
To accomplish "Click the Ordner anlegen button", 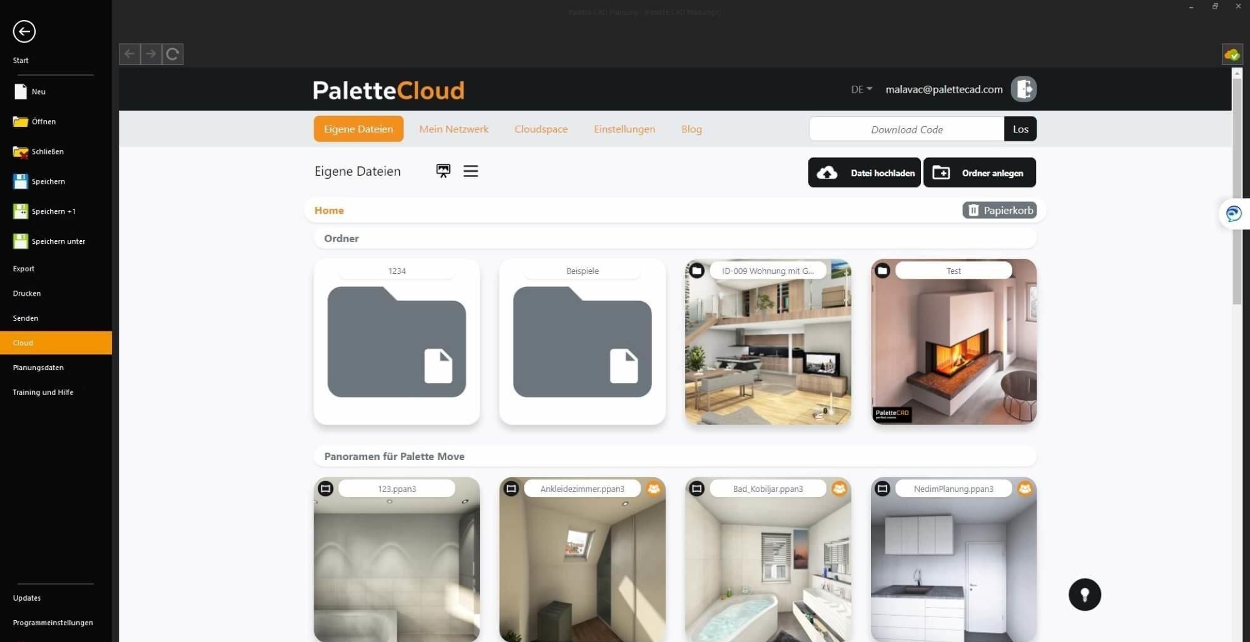I will click(x=979, y=173).
